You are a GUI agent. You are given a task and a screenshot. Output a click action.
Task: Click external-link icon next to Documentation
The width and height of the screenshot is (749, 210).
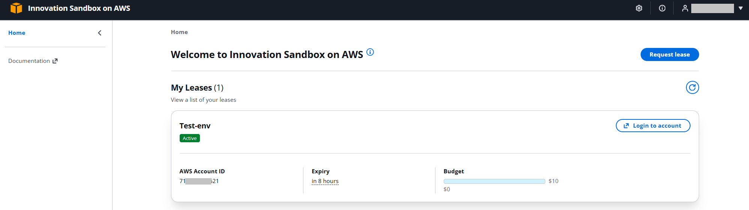coord(55,61)
